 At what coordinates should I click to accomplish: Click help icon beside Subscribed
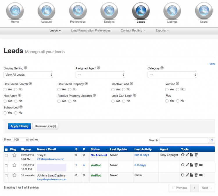[x=21, y=107]
